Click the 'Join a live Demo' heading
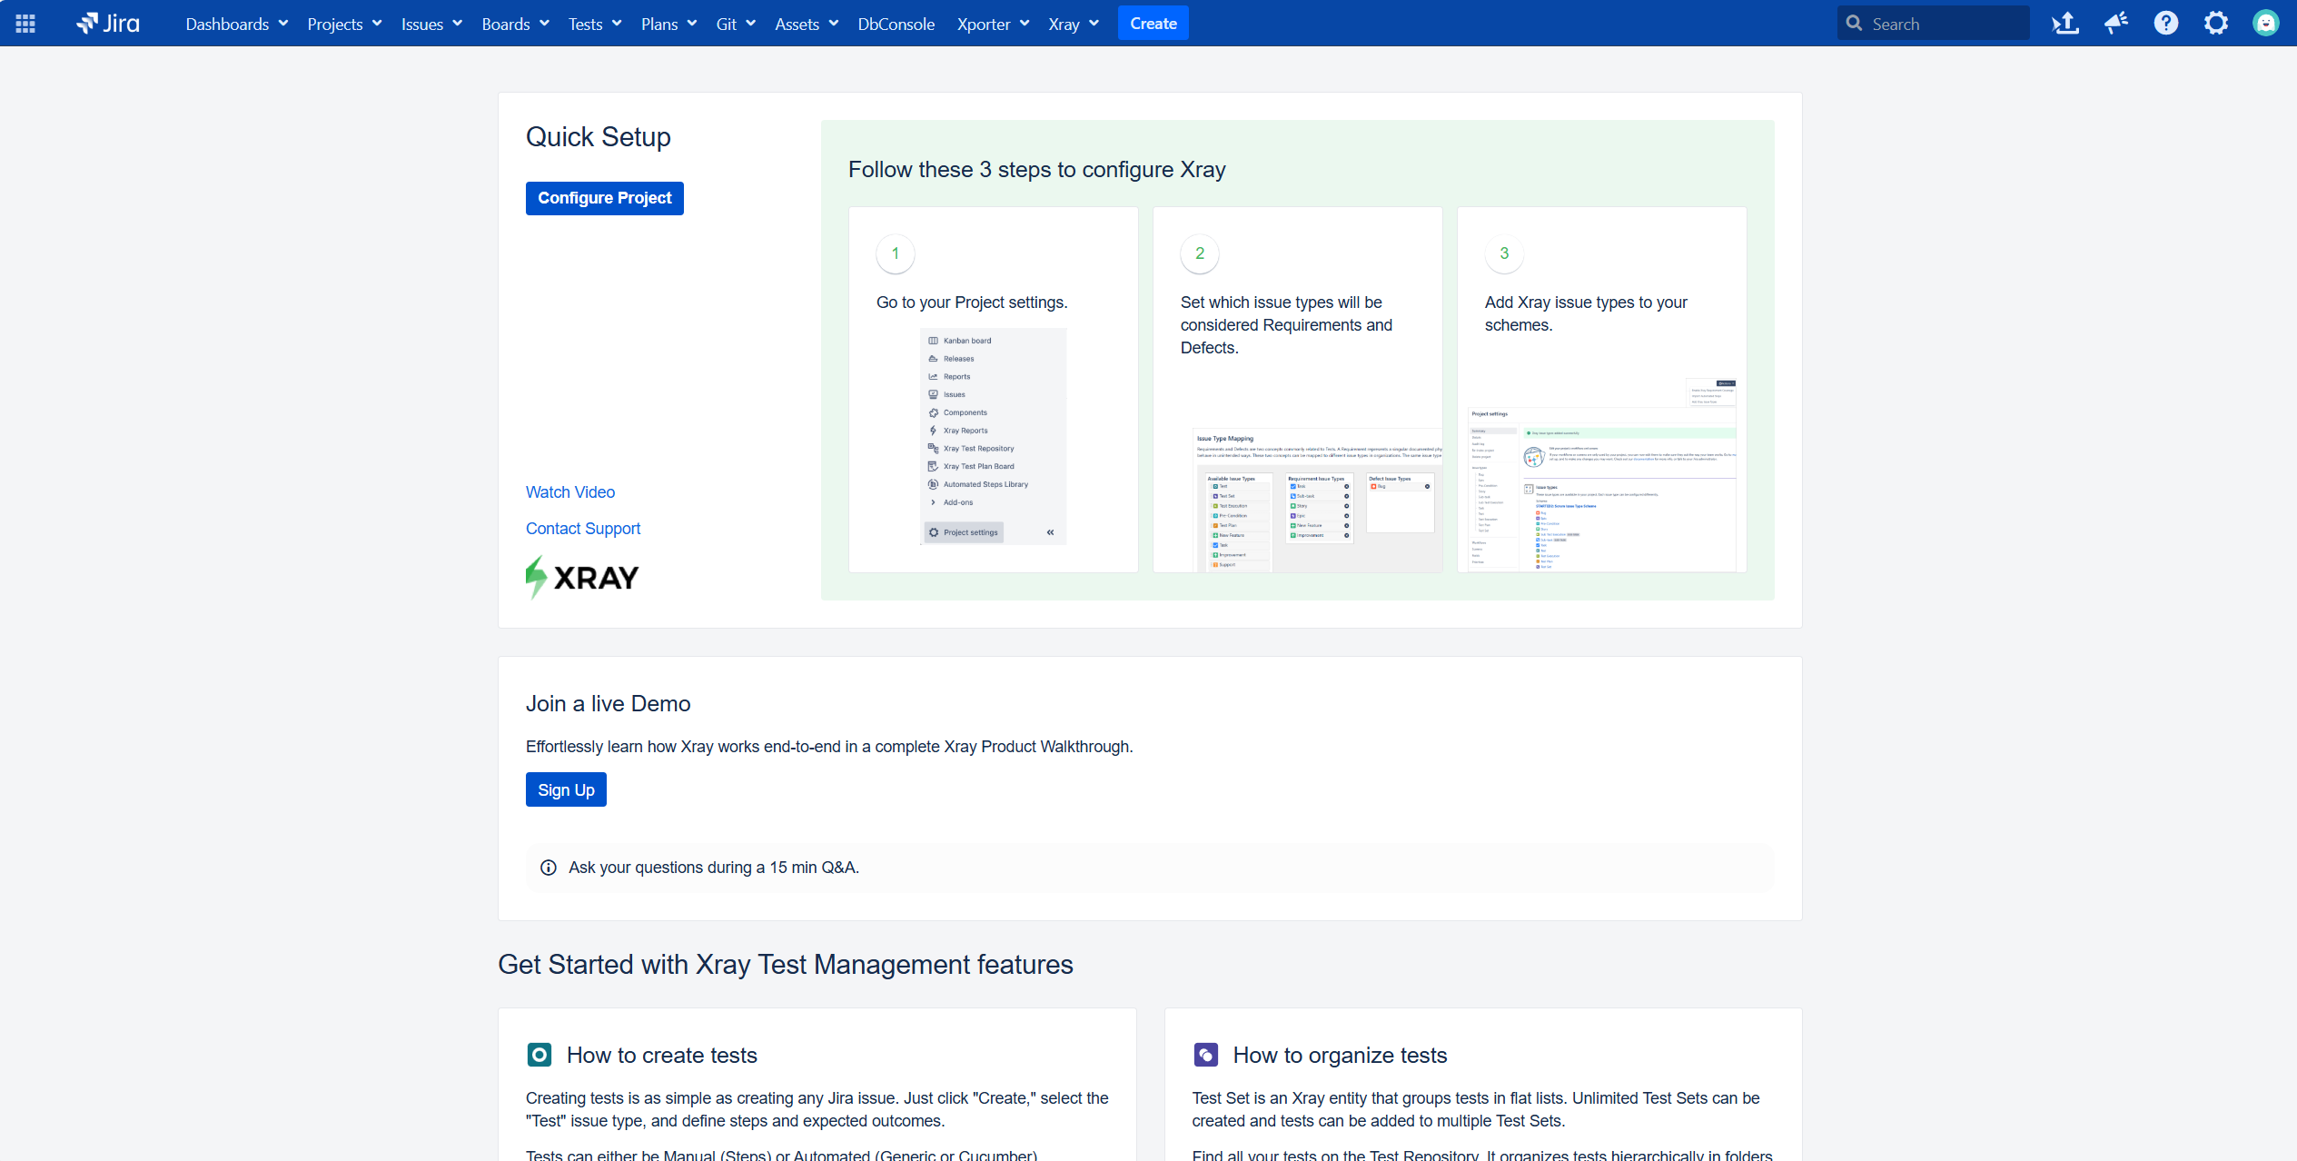This screenshot has width=2297, height=1161. pyautogui.click(x=608, y=704)
